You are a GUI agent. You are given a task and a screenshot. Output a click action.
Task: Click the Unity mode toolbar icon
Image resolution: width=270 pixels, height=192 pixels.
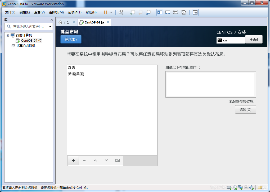184,12
